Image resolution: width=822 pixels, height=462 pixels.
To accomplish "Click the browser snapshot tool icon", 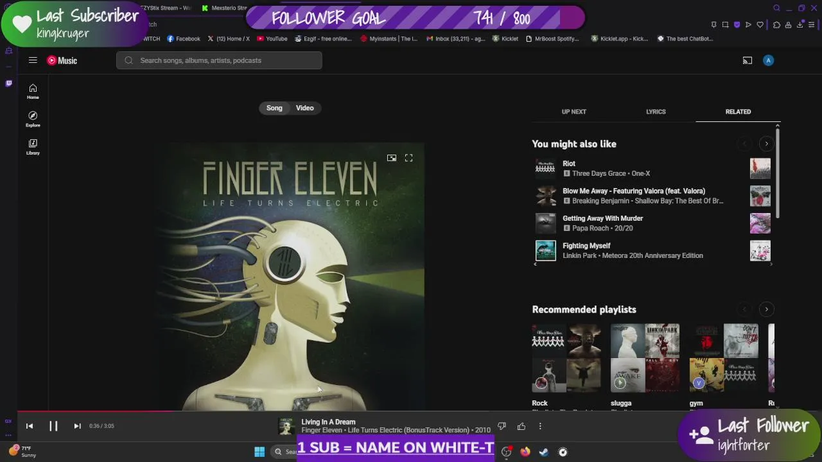I will 725,24.
